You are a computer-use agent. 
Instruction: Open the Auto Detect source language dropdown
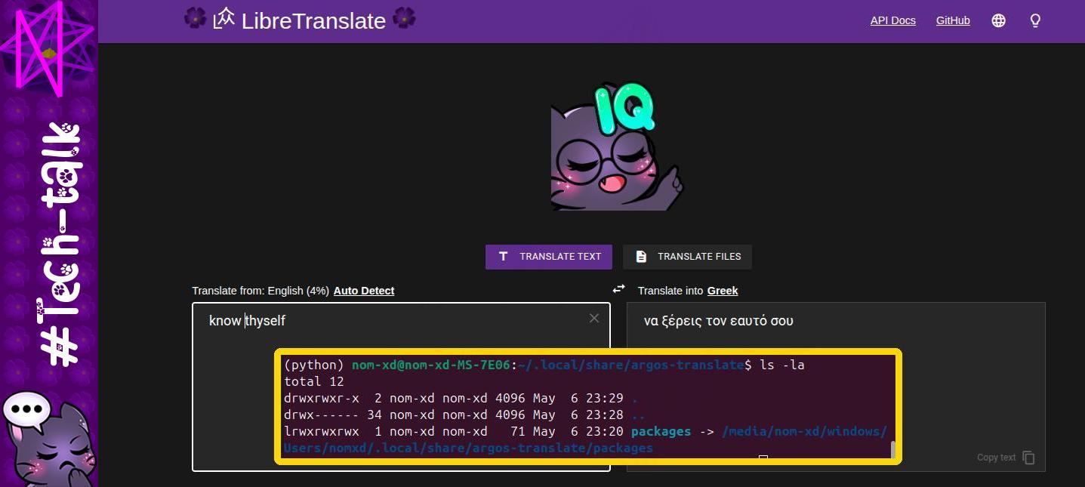pyautogui.click(x=364, y=291)
